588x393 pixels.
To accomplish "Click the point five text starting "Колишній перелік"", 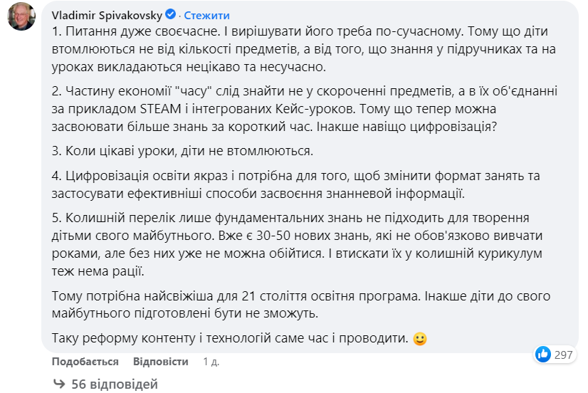I will pos(285,243).
